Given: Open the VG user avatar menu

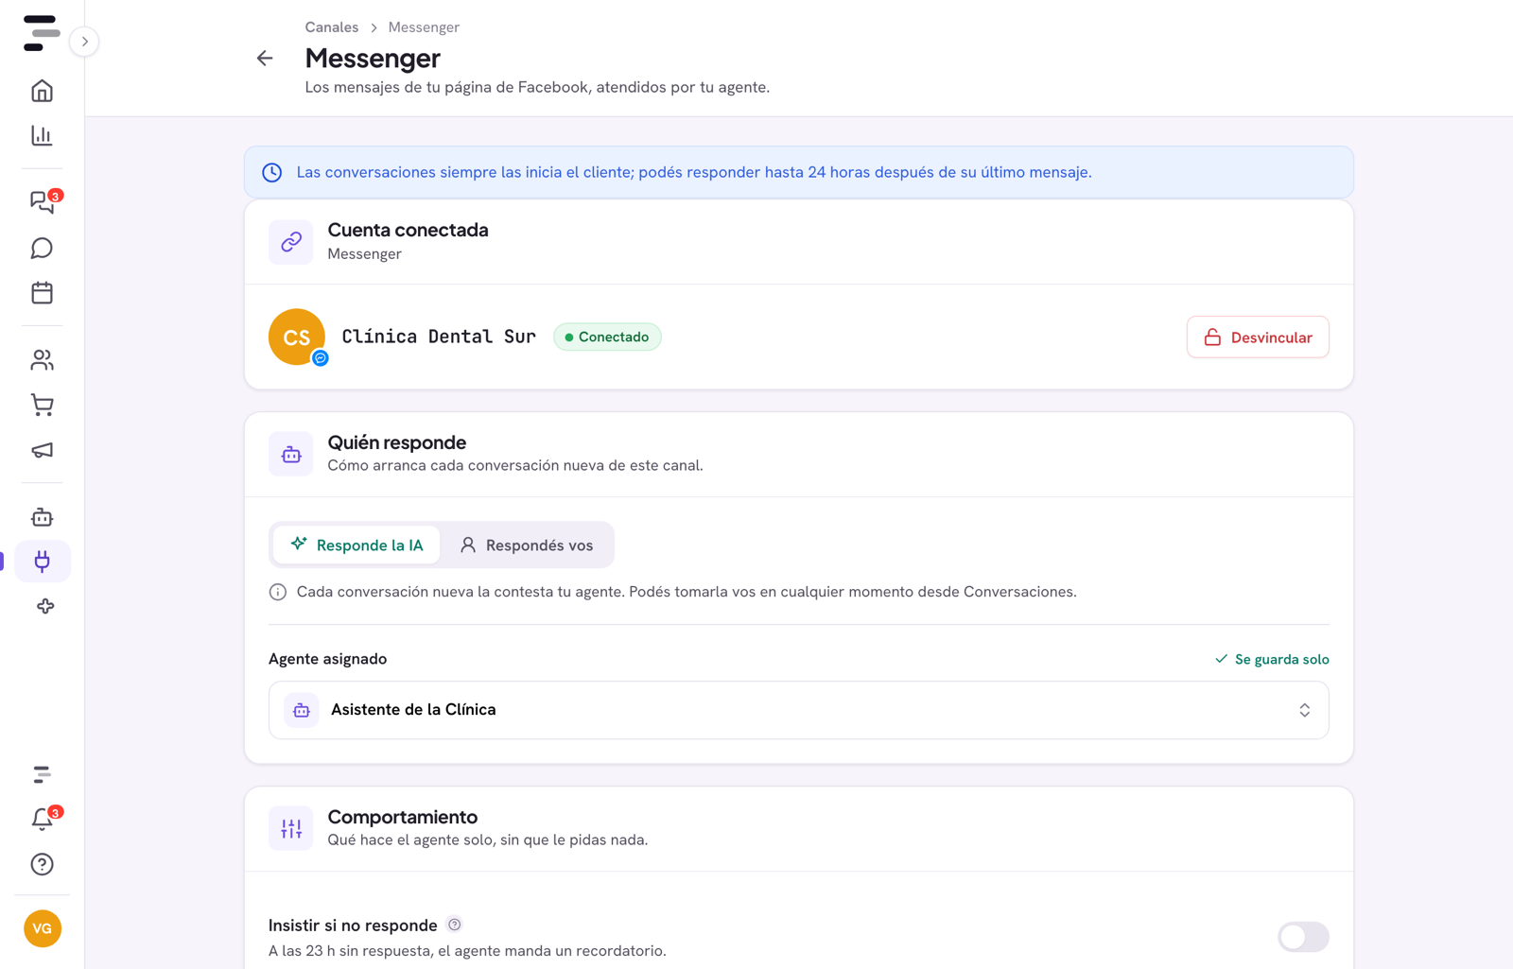Looking at the screenshot, I should pos(43,928).
